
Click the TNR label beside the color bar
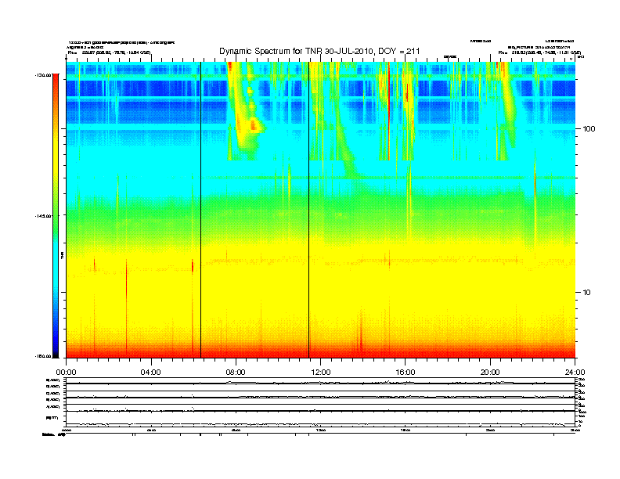(x=62, y=255)
